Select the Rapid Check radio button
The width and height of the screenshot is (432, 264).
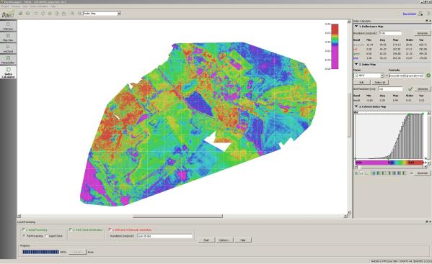pos(47,236)
